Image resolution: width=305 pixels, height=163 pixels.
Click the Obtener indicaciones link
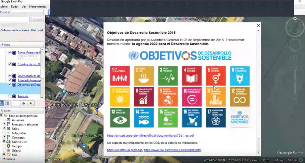click(15, 30)
